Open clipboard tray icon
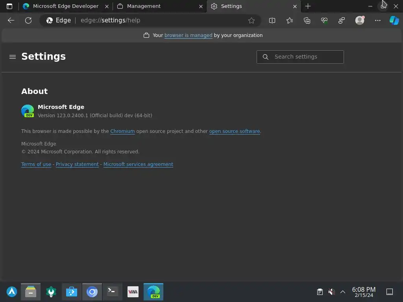The height and width of the screenshot is (302, 403). pos(320,292)
